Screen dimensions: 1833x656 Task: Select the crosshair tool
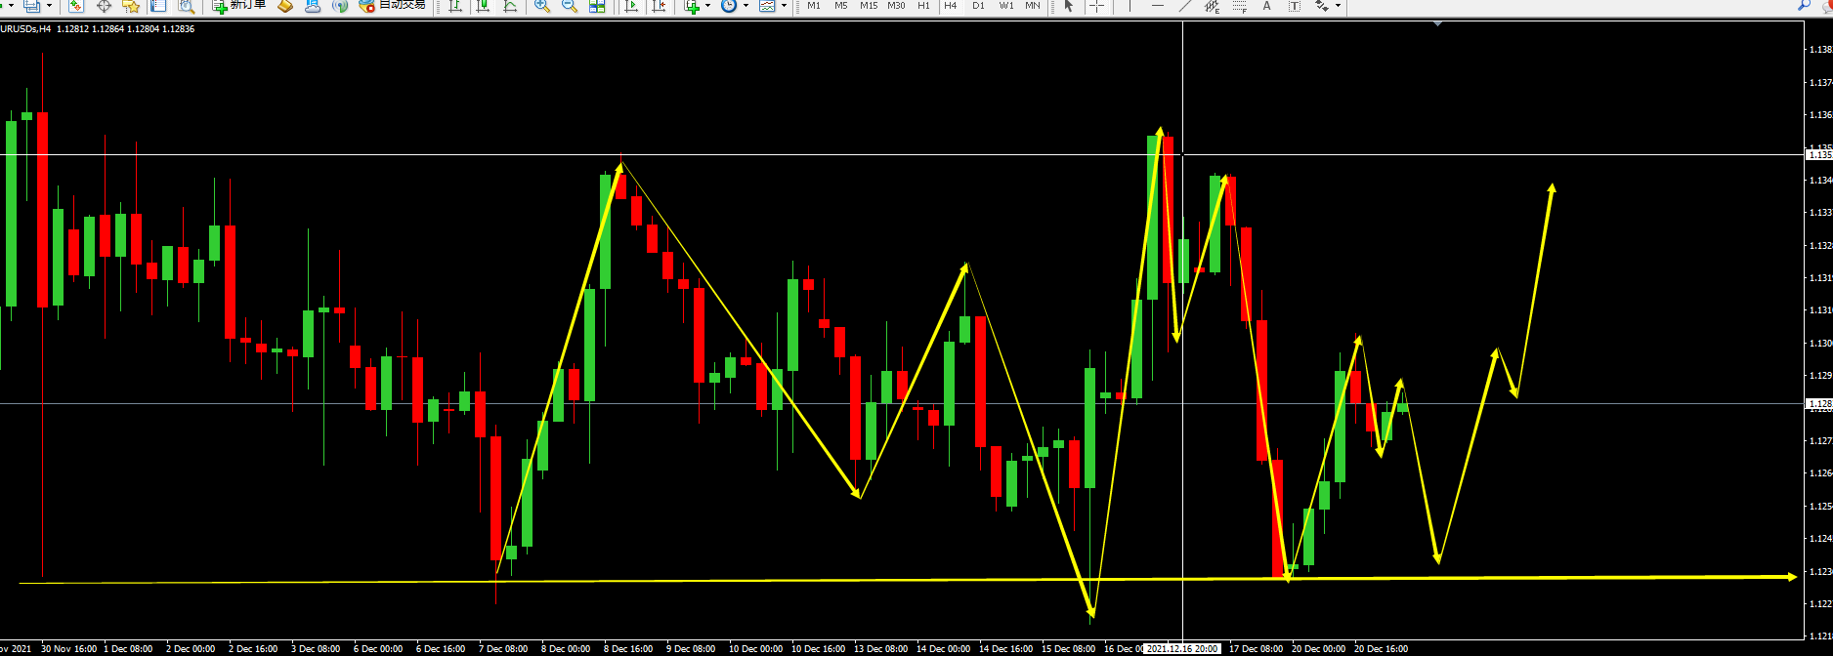(x=1097, y=6)
